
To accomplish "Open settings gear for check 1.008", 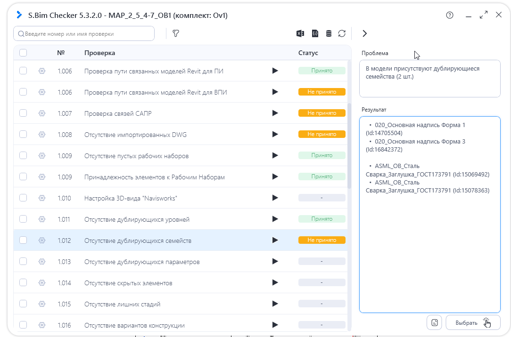I will [41, 134].
